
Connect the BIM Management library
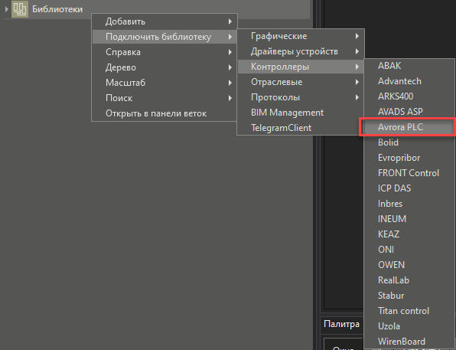pos(301,113)
